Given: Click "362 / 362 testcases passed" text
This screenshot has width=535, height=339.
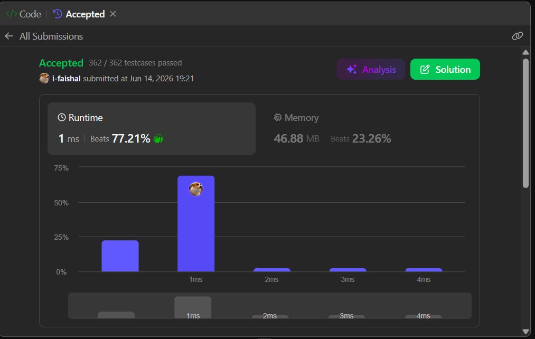Looking at the screenshot, I should pos(135,63).
